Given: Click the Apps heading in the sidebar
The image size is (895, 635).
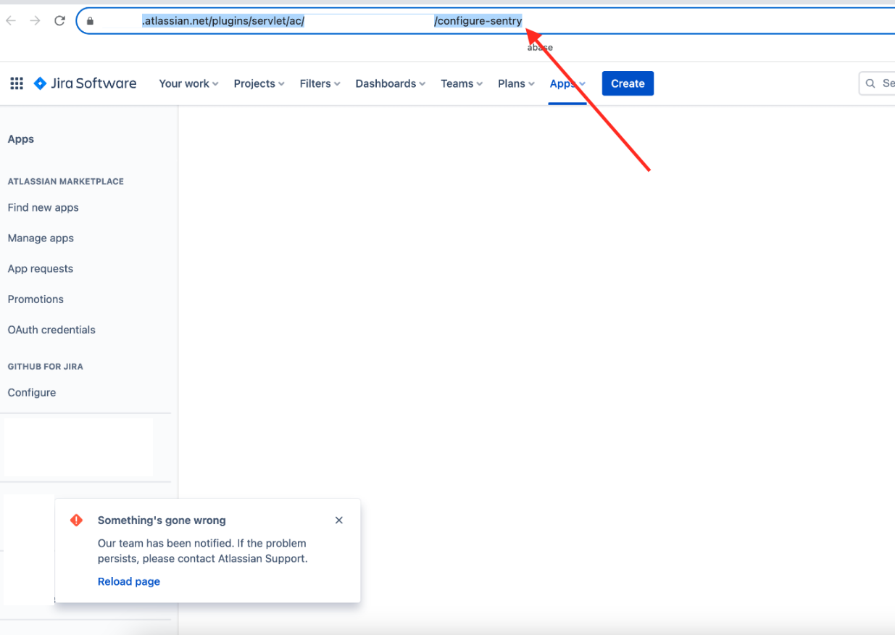Looking at the screenshot, I should tap(21, 139).
